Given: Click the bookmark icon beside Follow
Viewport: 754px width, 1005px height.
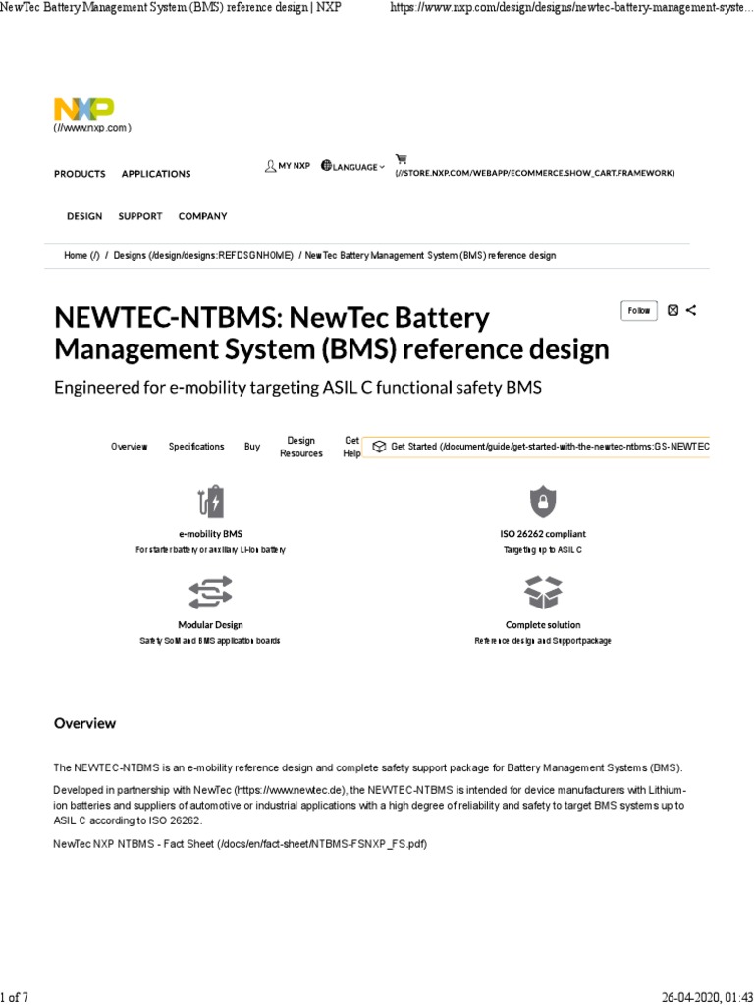Looking at the screenshot, I should point(673,310).
